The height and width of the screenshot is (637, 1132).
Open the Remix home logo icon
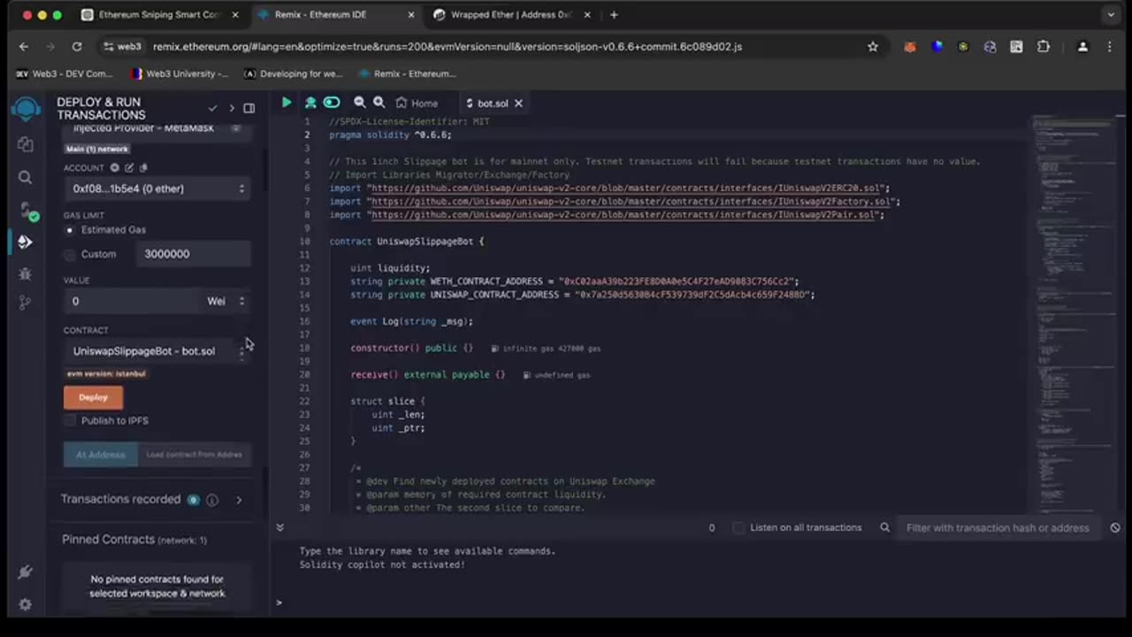point(26,109)
